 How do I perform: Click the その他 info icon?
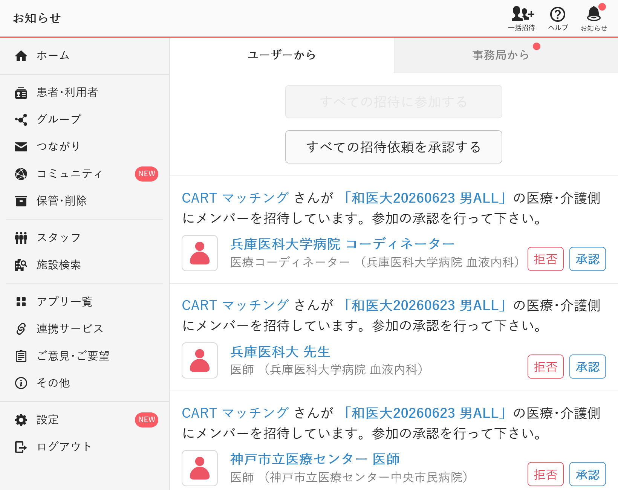click(21, 383)
